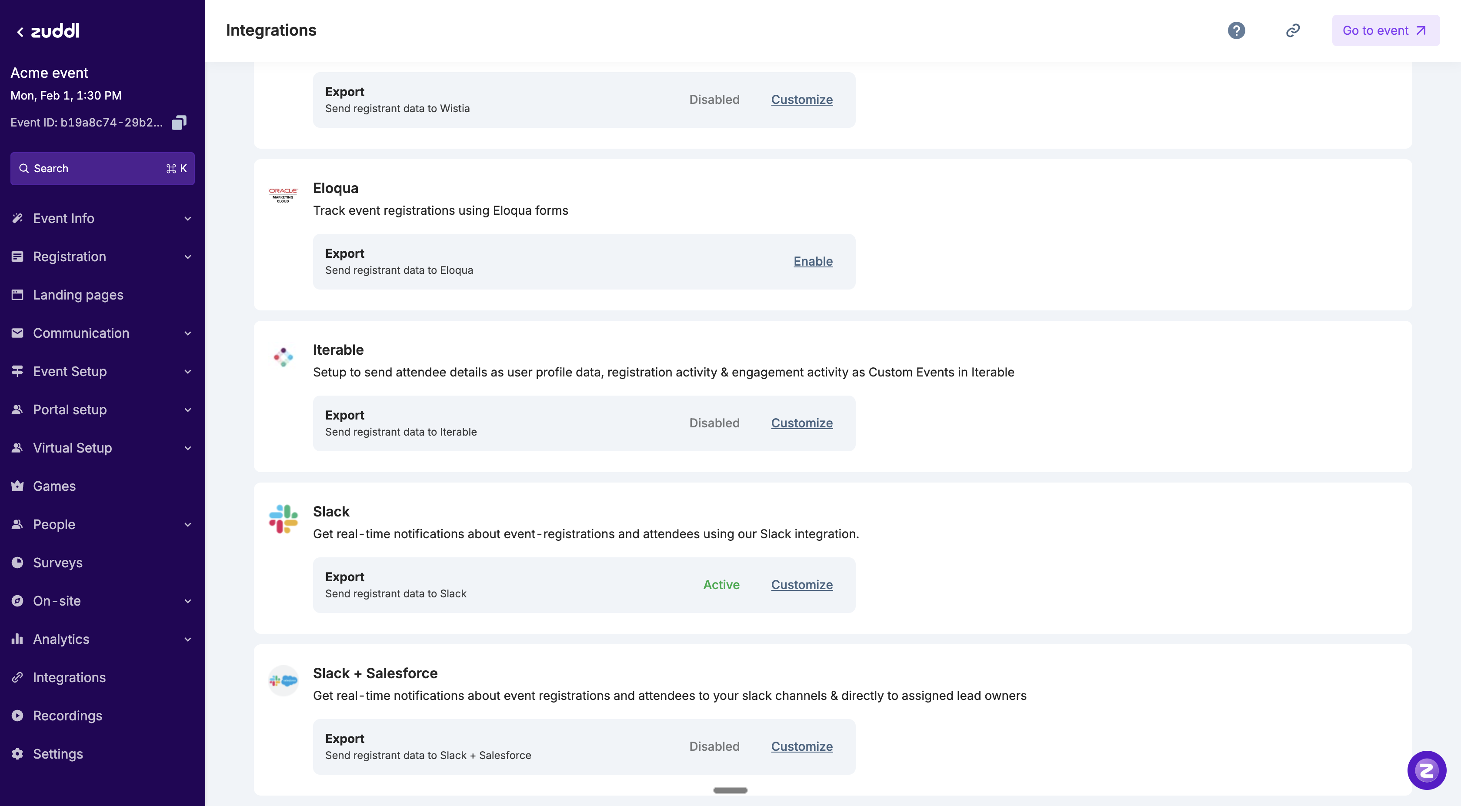Expand the Communication menu chevron
The height and width of the screenshot is (806, 1461).
tap(188, 333)
